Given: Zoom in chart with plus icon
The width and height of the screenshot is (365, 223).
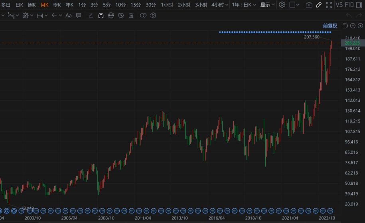Looking at the screenshot, I should (x=360, y=26).
